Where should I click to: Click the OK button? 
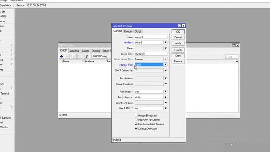pyautogui.click(x=178, y=32)
